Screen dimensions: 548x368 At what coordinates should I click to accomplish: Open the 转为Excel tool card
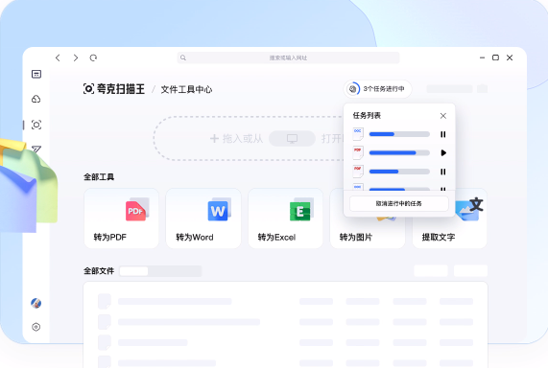[286, 218]
